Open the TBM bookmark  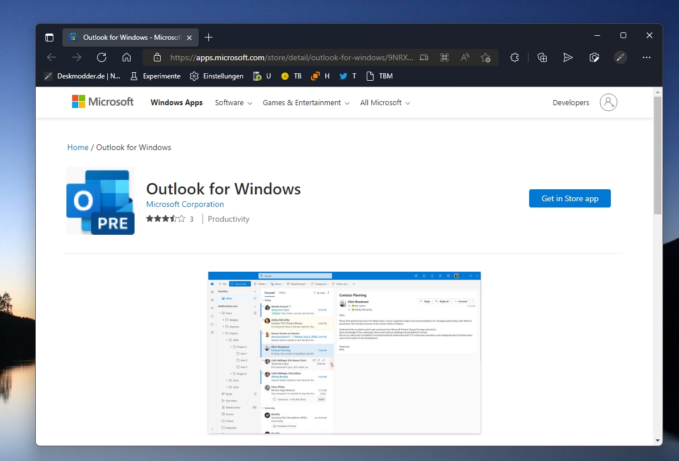click(379, 76)
